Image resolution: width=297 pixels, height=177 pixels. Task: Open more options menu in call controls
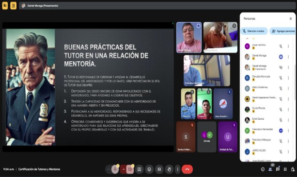(177, 169)
